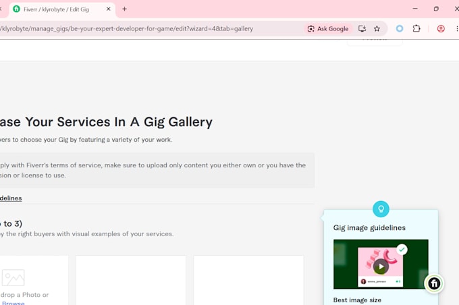Viewport: 459px width, 305px height.
Task: Restore down the browser window
Action: tap(436, 9)
